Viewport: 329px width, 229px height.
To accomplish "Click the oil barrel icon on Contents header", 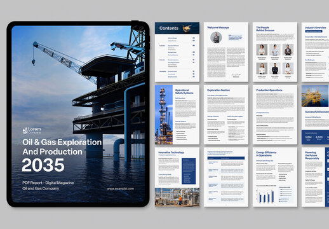I will (187, 28).
